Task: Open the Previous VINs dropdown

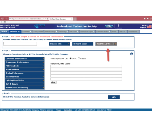Action: (x=59, y=44)
